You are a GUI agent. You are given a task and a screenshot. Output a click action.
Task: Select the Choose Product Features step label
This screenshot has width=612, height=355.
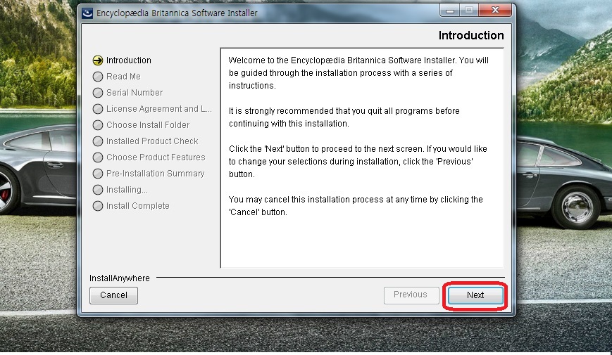(156, 157)
